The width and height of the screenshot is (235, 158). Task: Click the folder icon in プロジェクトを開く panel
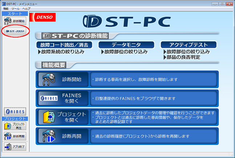tap(49, 117)
